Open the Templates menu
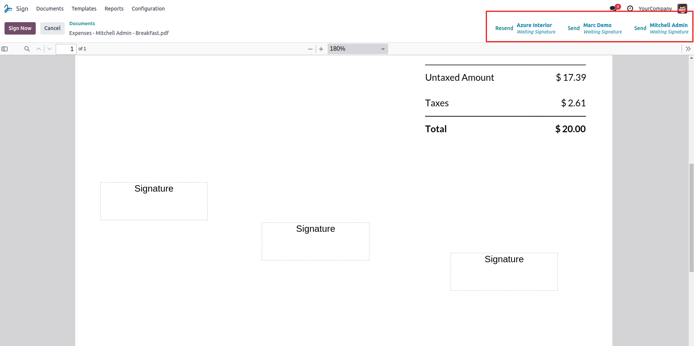 point(84,9)
